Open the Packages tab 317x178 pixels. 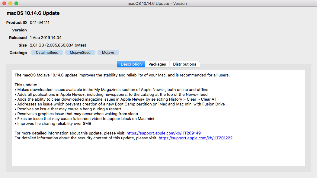(x=157, y=64)
